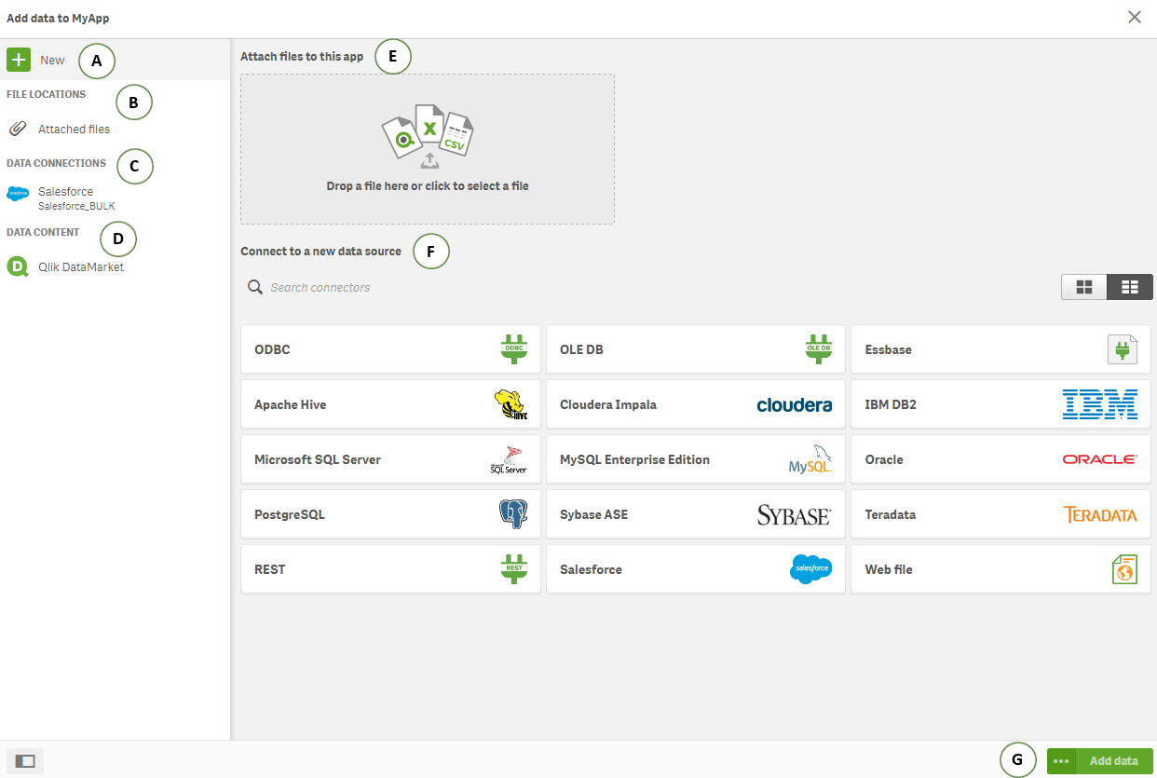Open Qlik DataMarket data content

[x=80, y=267]
